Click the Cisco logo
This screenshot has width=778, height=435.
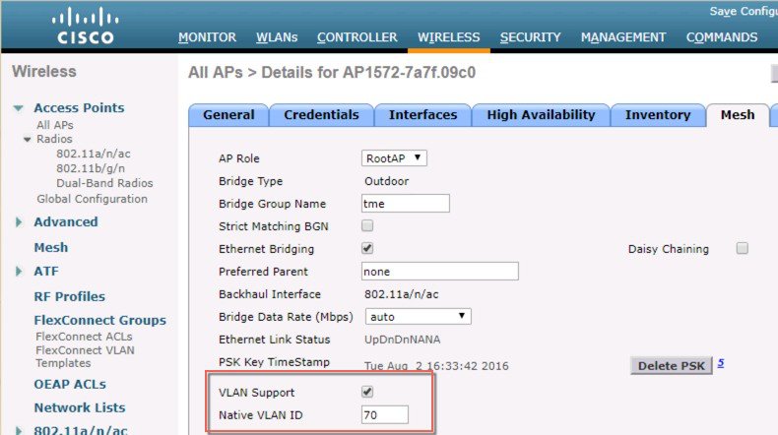(x=86, y=26)
